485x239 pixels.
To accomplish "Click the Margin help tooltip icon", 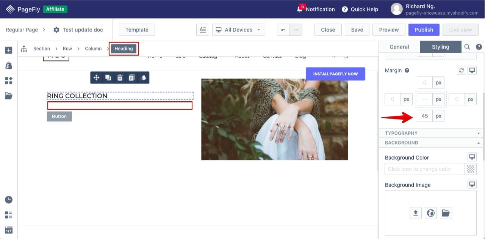I will (x=407, y=71).
